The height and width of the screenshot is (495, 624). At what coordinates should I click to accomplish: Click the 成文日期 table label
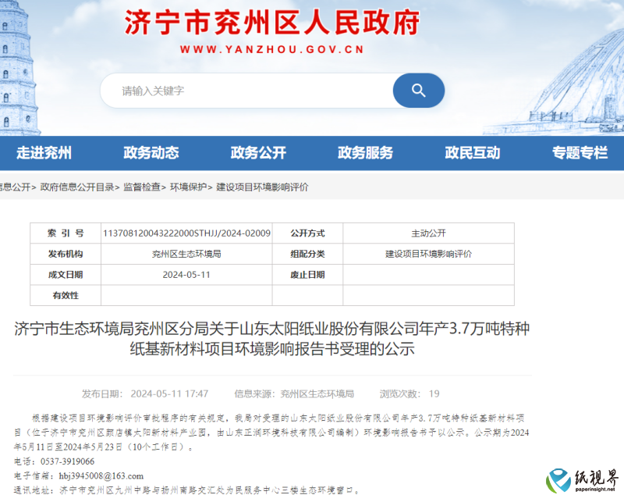(66, 275)
